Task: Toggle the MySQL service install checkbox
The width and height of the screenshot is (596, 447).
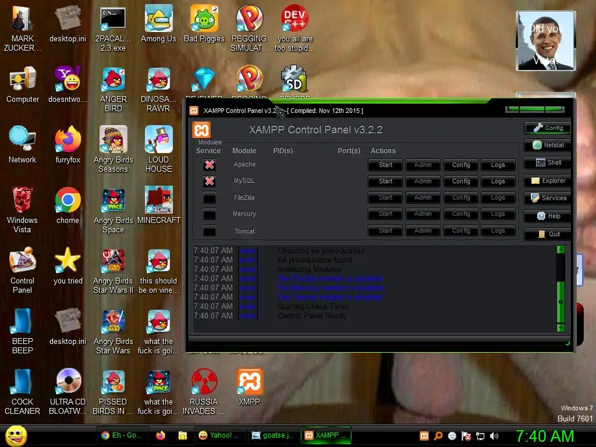Action: (x=210, y=181)
